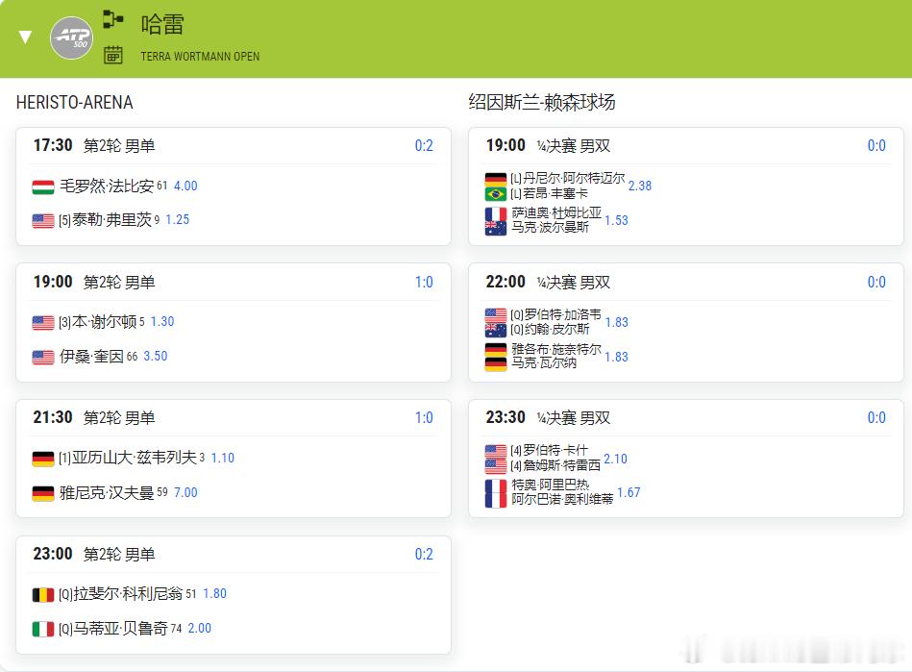Viewport: 912px width, 672px height.
Task: Click France flag beside 阿尔巴诺·奥利维蒂
Action: coord(496,501)
